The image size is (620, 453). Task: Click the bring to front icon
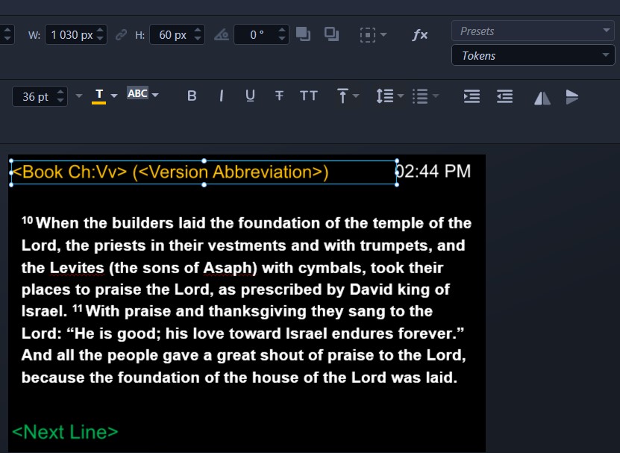point(303,34)
